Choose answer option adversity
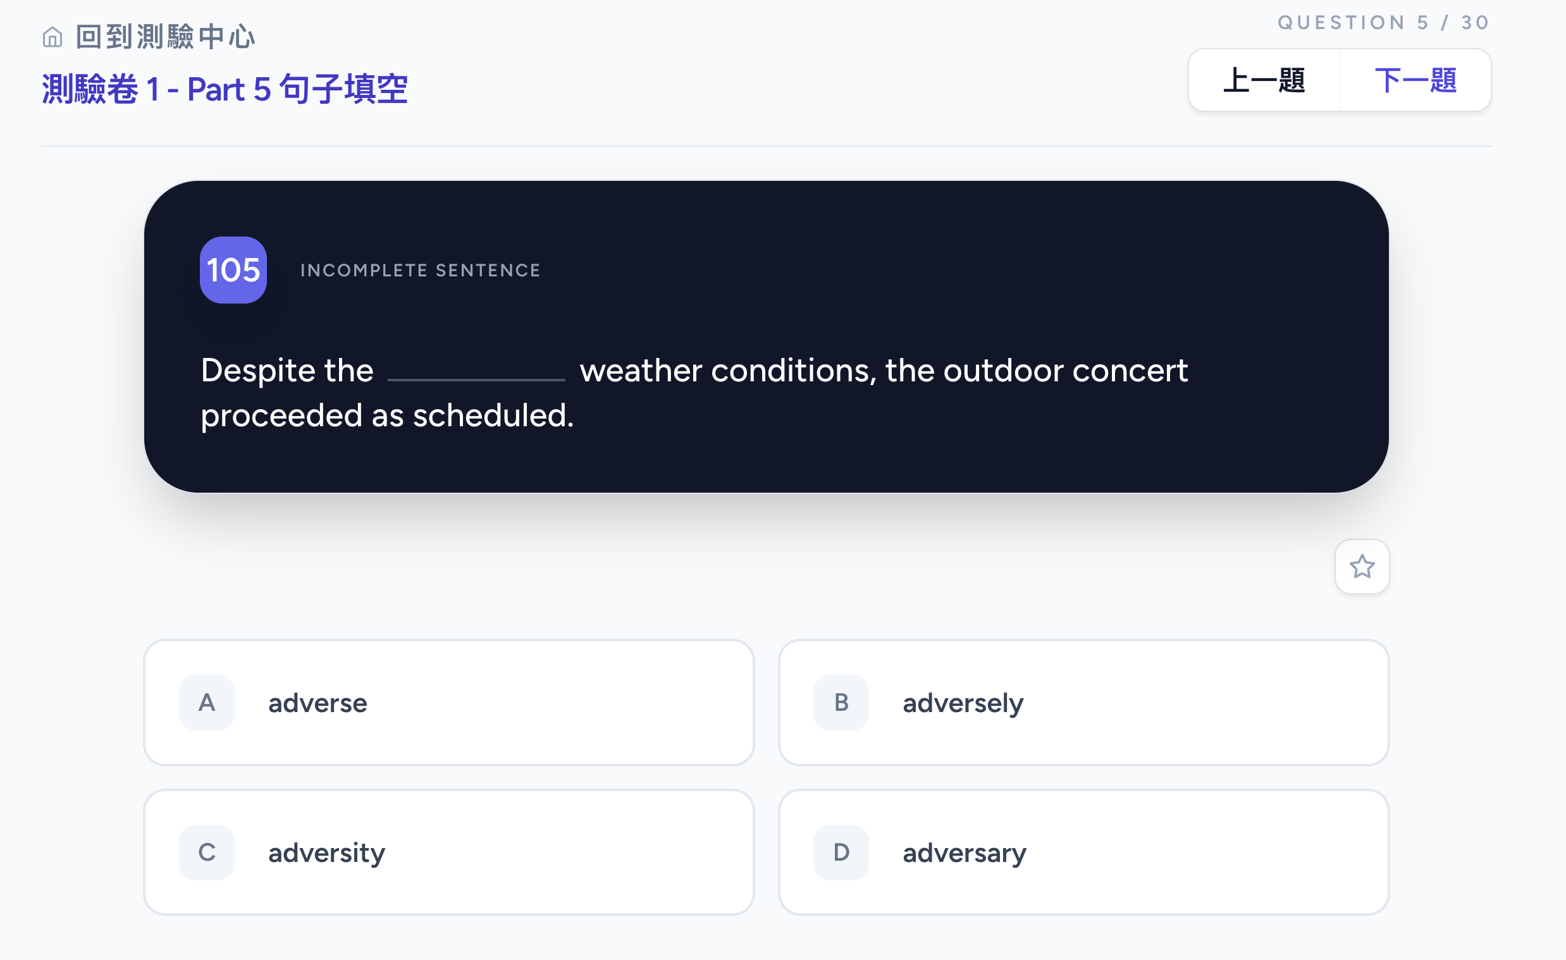 point(448,852)
